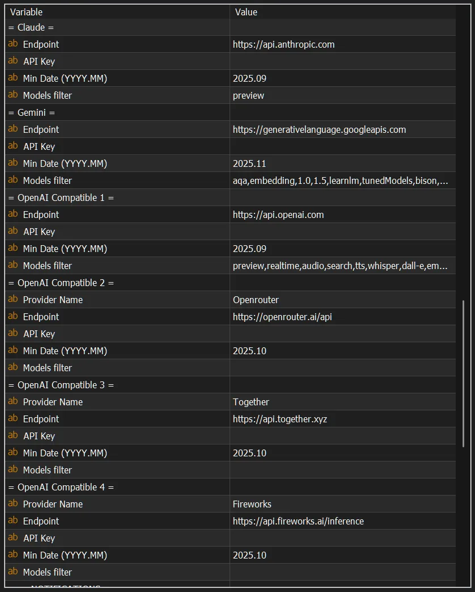The width and height of the screenshot is (475, 592).
Task: Select the ab icon of Gemini Models filter
Action: click(13, 180)
